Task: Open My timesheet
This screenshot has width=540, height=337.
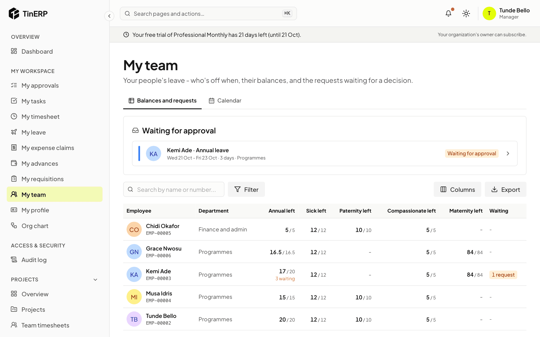Action: [x=55, y=117]
